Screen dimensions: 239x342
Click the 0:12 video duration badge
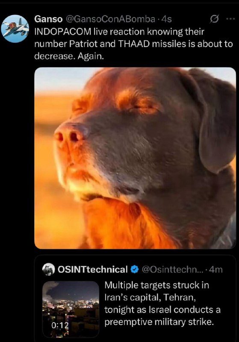pos(60,325)
